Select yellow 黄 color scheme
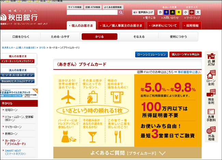Image resolution: width=222 pixels, height=160 pixels. click(179, 12)
